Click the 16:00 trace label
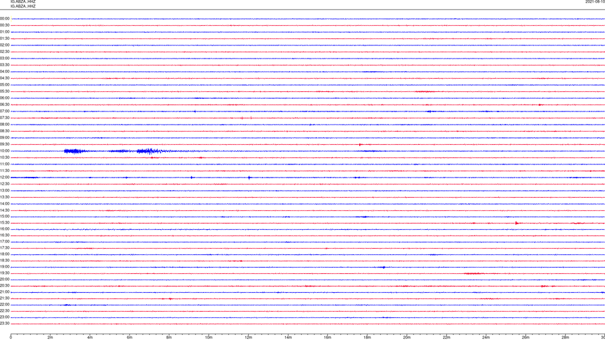 click(x=4, y=229)
